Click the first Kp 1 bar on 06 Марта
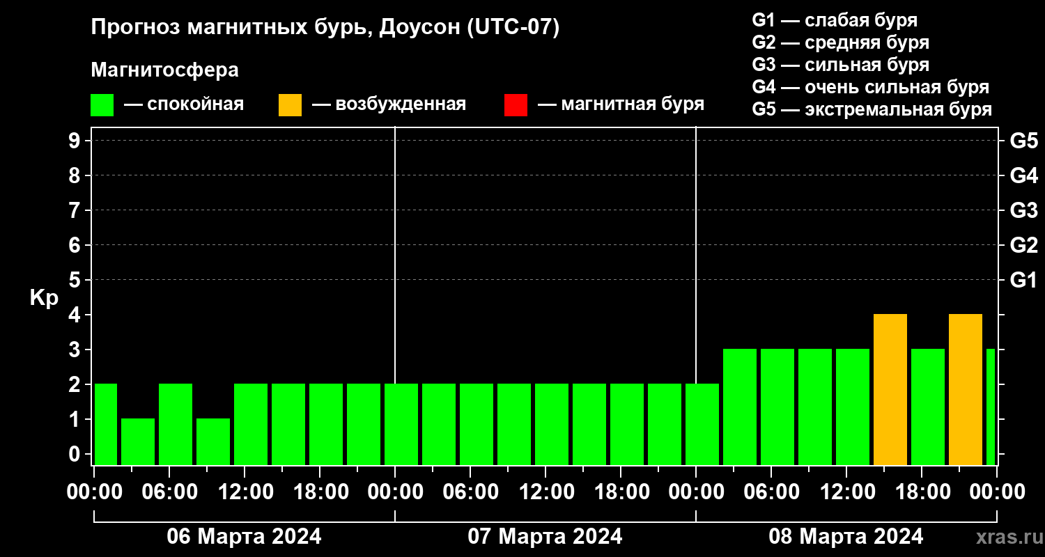The width and height of the screenshot is (1045, 557). point(138,441)
